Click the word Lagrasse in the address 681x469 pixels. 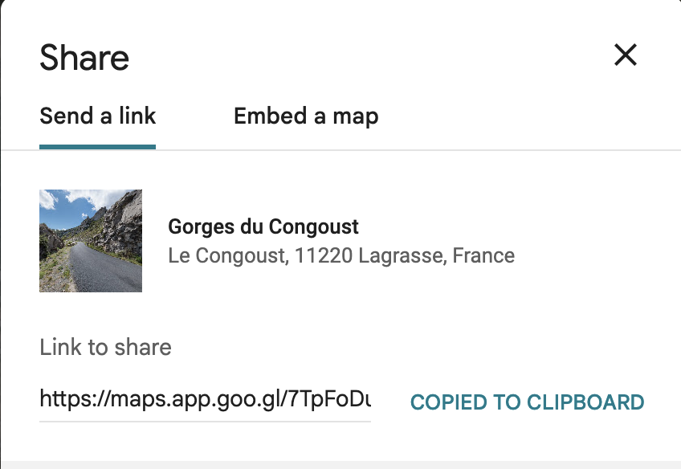402,255
